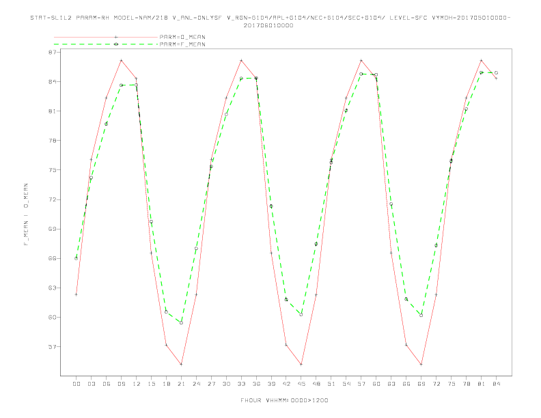Click the O_MEAN minimum marker at hour 21
Screen dimensions: 541x418
(x=181, y=364)
